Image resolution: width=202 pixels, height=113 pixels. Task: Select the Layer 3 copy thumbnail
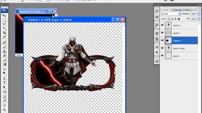[x=168, y=48]
